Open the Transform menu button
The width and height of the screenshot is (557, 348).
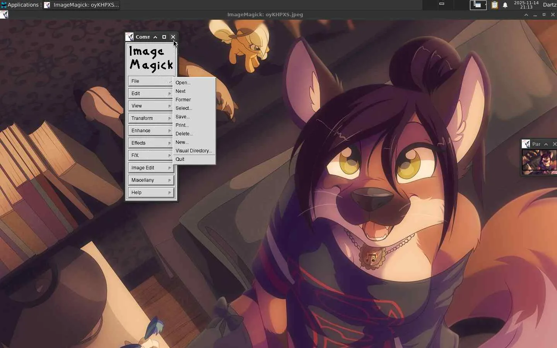pos(150,118)
